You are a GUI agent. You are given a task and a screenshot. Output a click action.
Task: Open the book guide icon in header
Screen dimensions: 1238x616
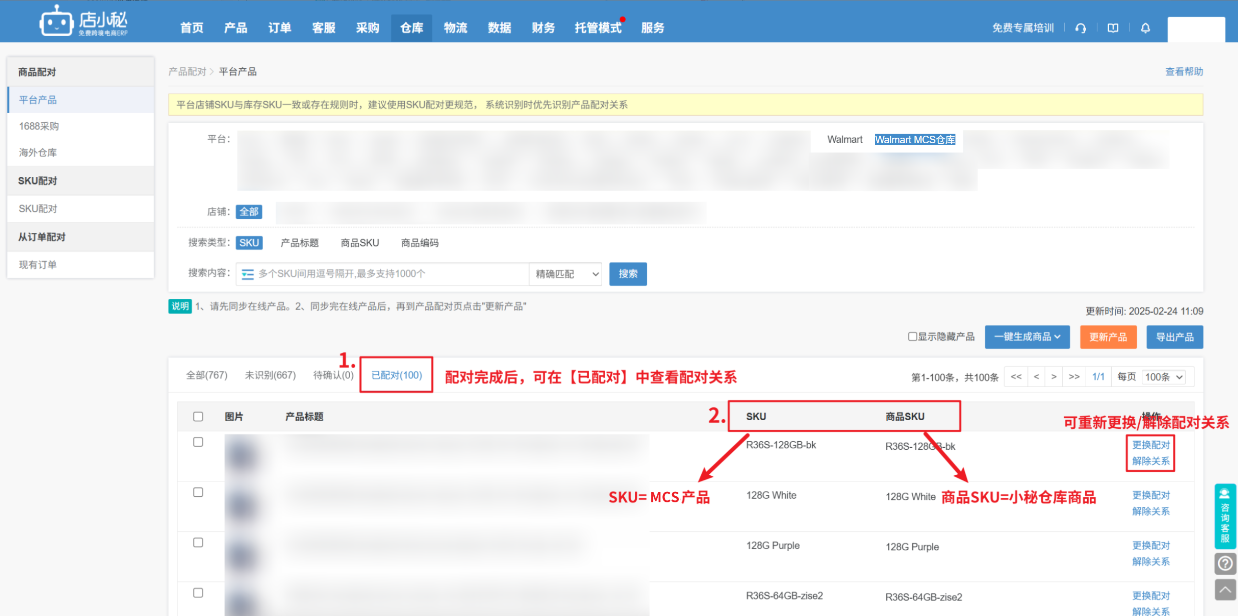1113,28
